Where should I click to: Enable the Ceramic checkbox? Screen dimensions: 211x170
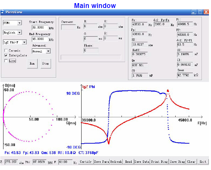coord(6,50)
